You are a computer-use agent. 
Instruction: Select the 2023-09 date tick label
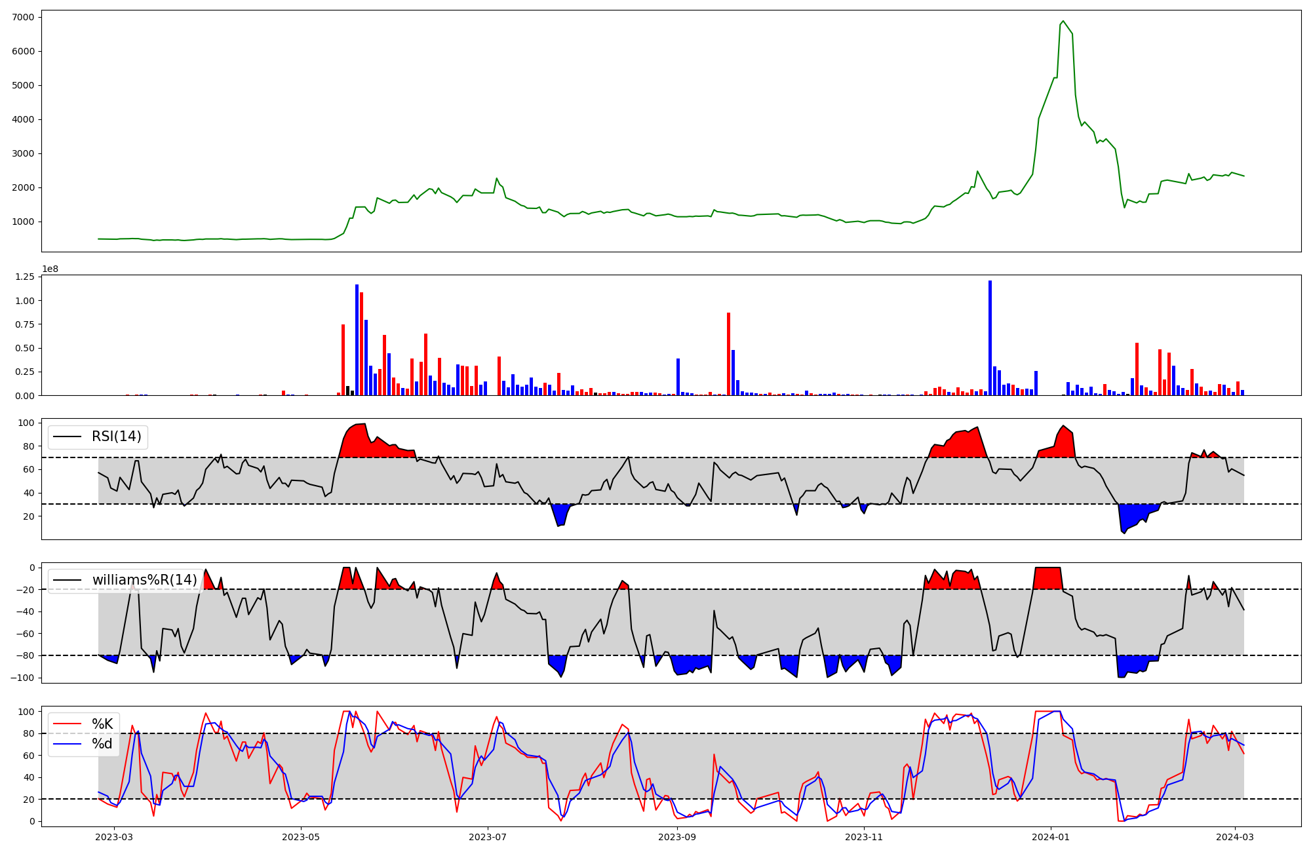tap(676, 837)
